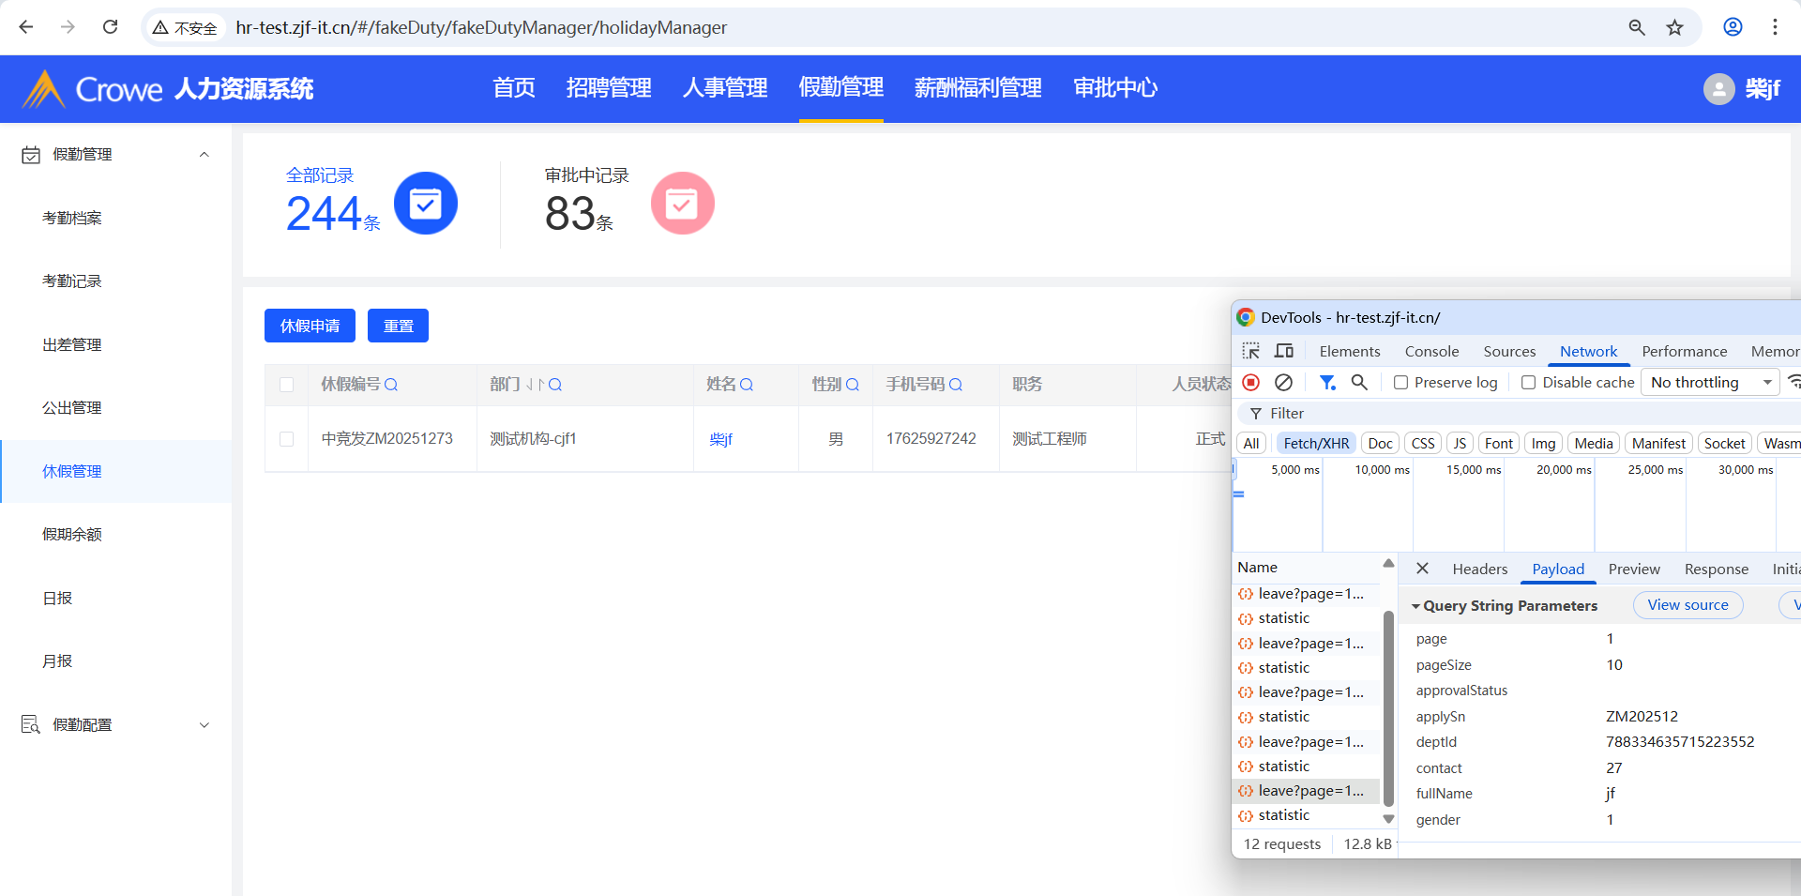Screen dimensions: 1801x896
Task: Enable the Preserve log checkbox
Action: coord(1400,383)
